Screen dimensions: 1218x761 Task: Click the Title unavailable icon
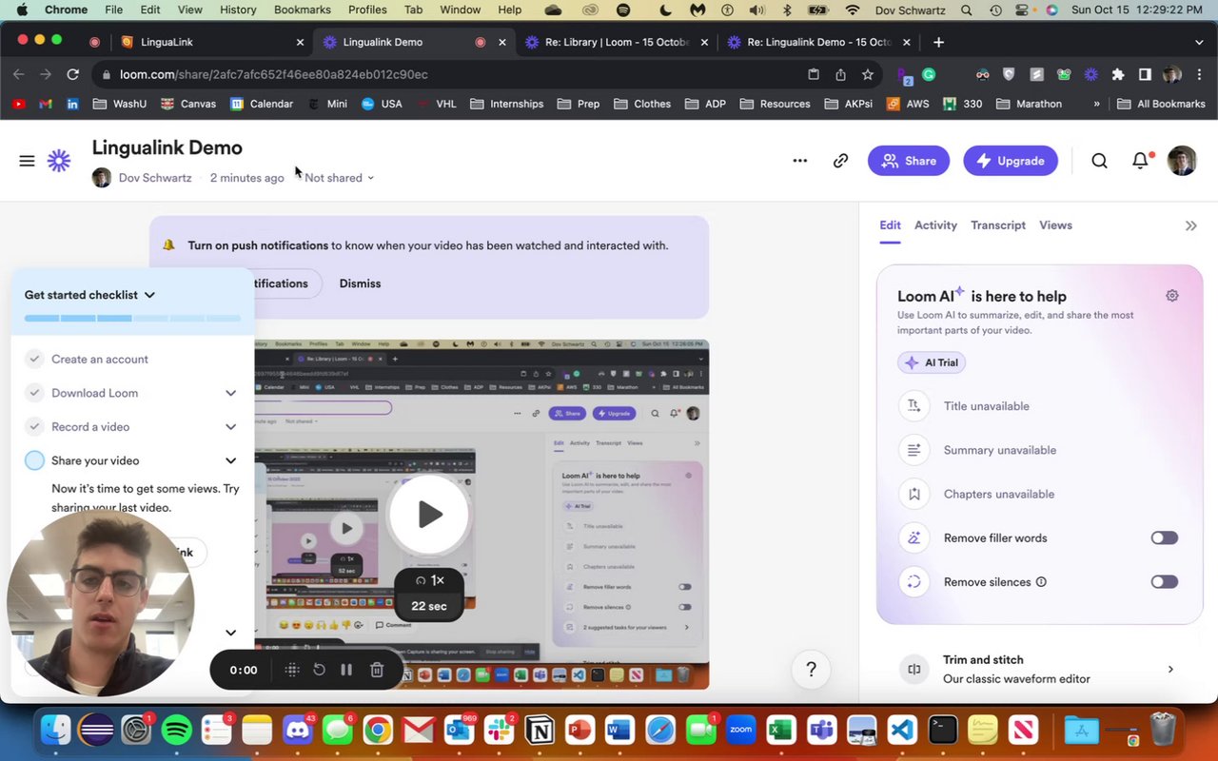coord(913,406)
